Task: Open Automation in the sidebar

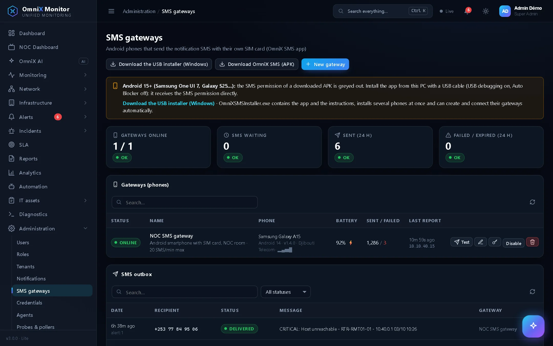Action: (48, 186)
